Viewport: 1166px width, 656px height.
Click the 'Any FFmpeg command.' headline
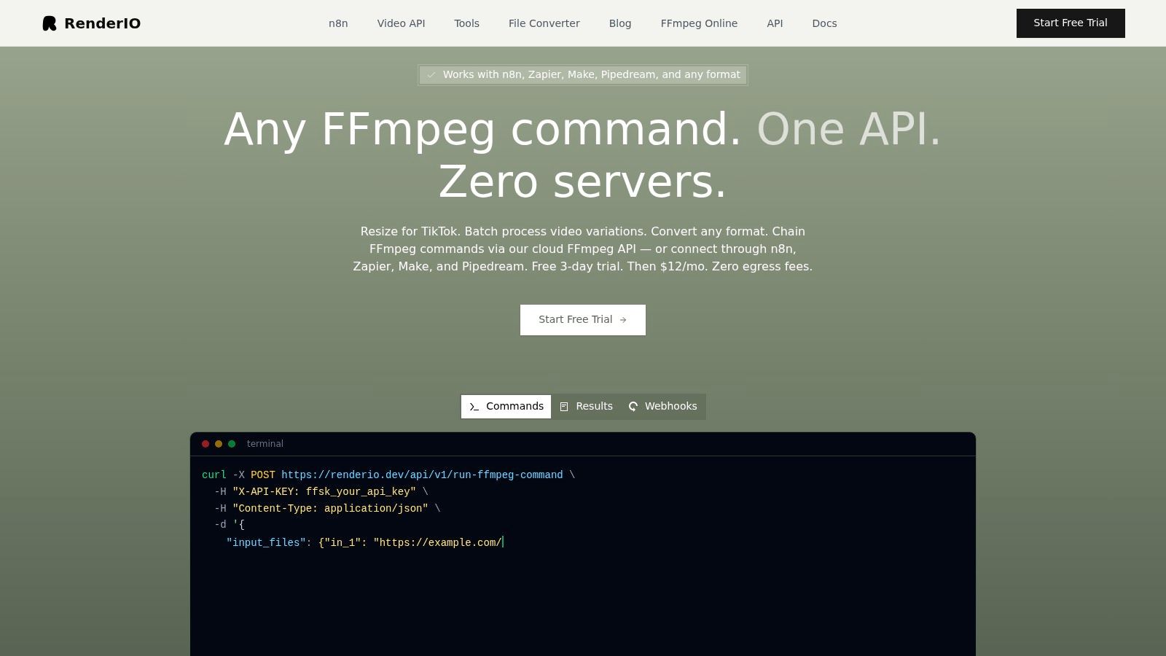point(482,130)
